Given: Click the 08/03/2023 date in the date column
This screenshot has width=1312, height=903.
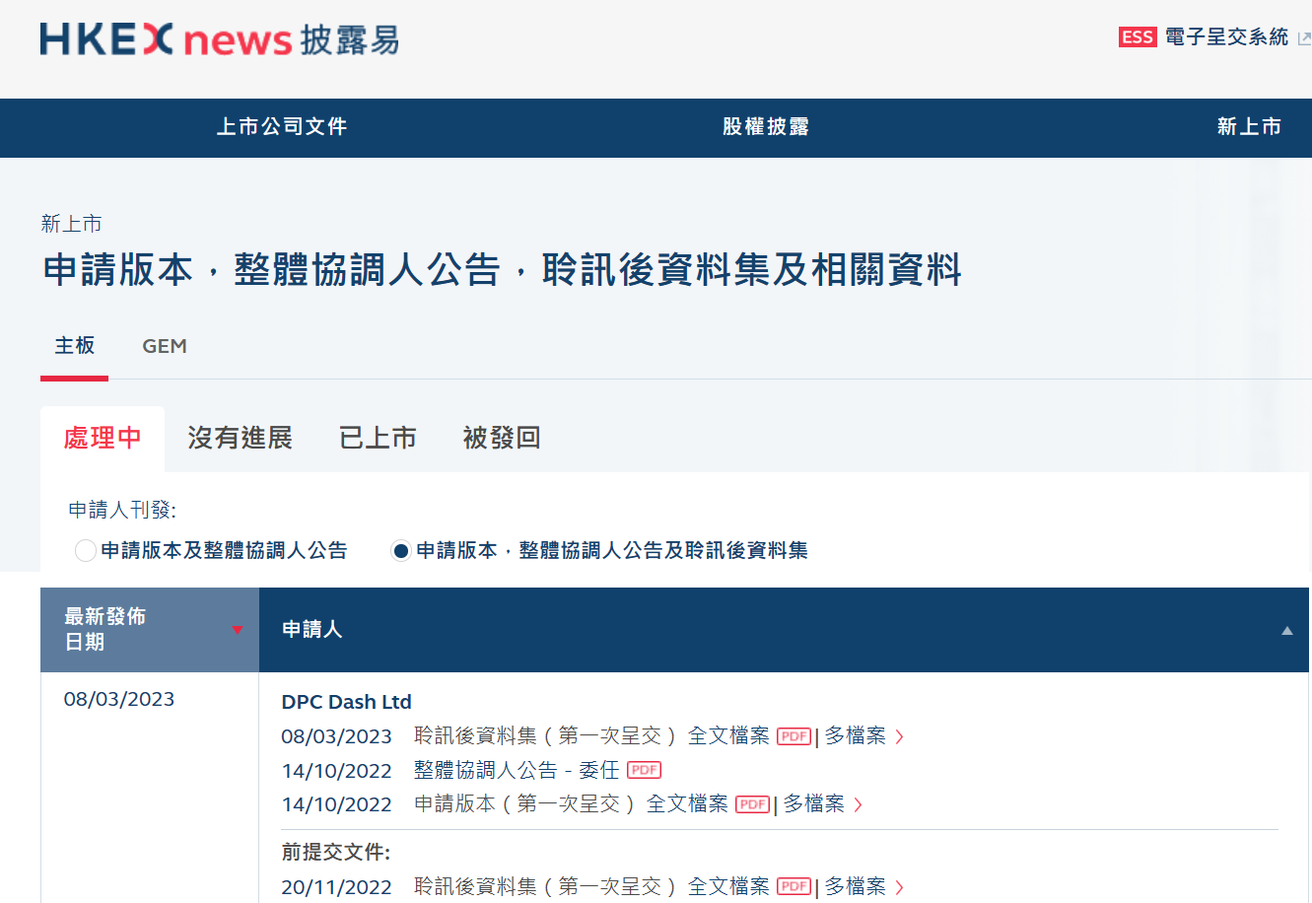Looking at the screenshot, I should [x=119, y=699].
